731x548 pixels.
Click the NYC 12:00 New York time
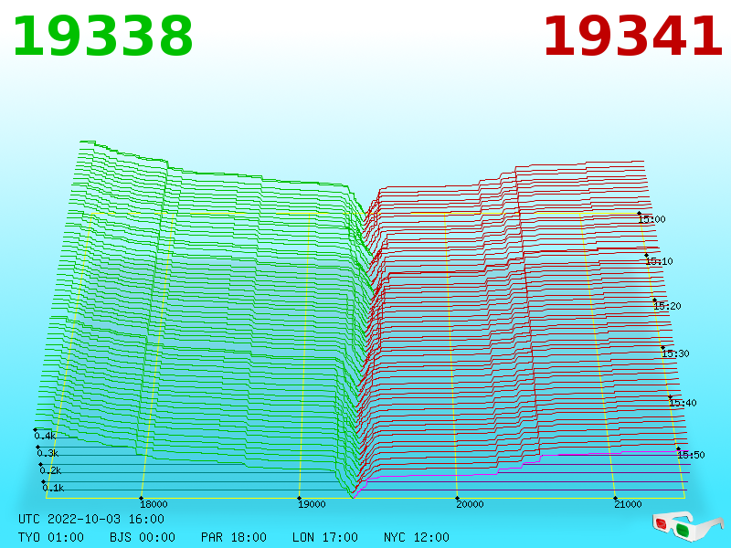417,537
